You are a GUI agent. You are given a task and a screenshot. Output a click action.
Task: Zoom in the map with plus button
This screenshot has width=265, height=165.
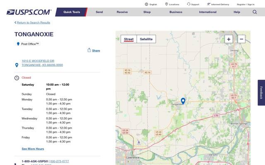229,39
